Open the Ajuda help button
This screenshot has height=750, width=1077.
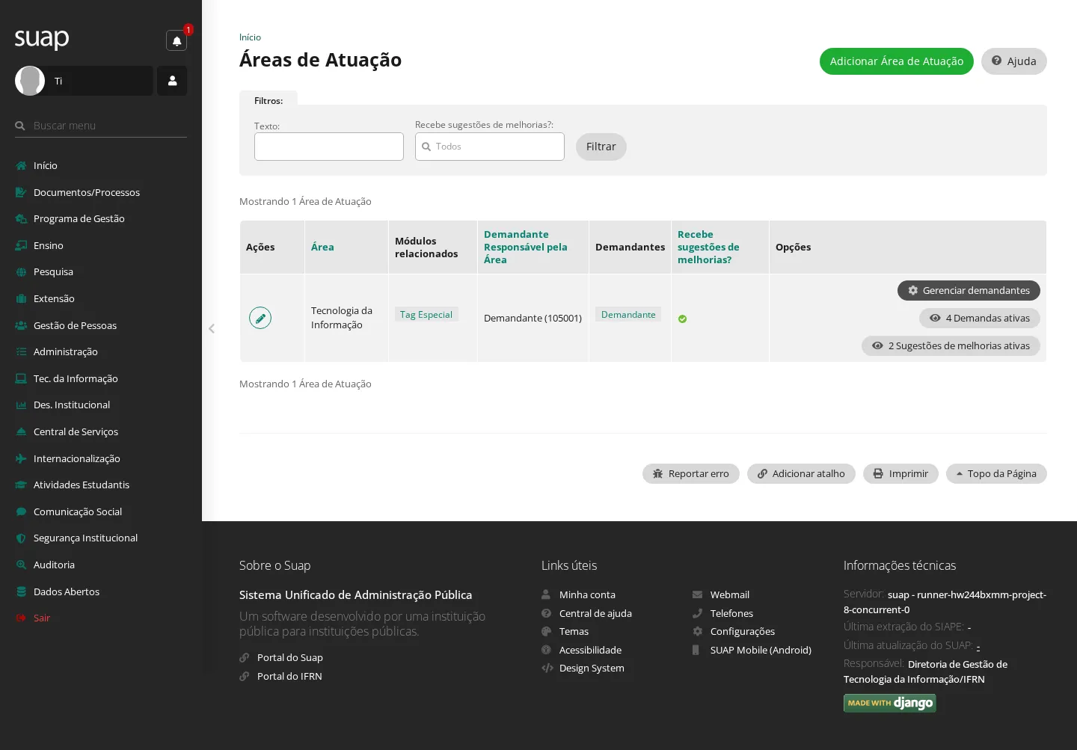[x=1014, y=61]
